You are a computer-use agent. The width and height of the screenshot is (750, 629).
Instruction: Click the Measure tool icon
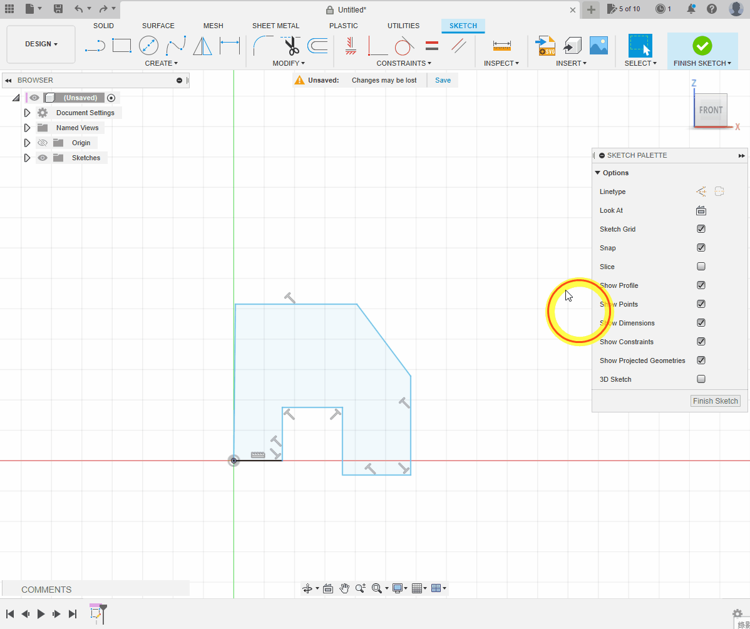501,46
